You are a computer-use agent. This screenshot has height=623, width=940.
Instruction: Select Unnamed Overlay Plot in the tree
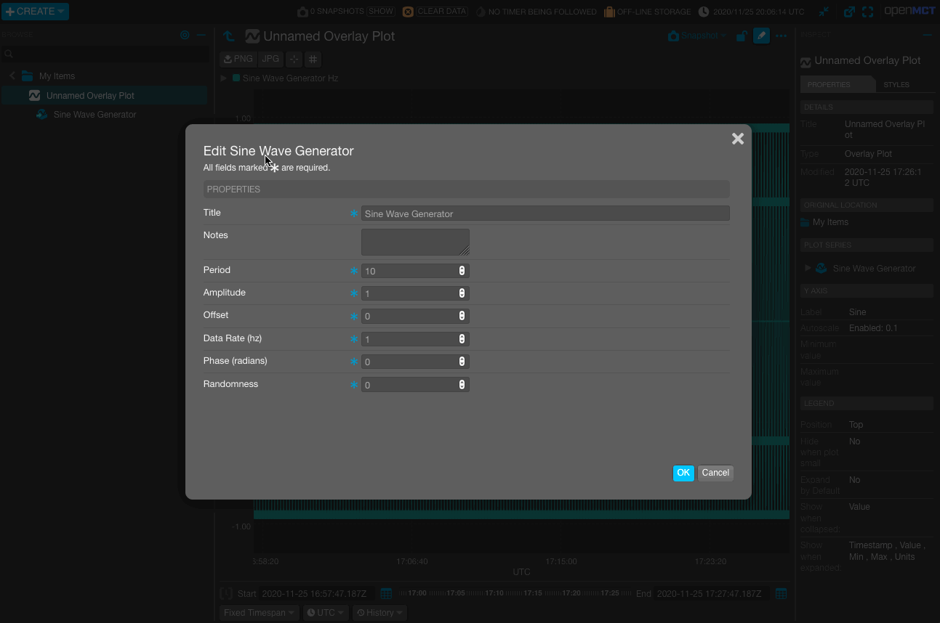coord(90,95)
